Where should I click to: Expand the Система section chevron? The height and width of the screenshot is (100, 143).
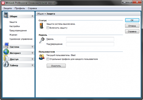pyautogui.click(x=32, y=47)
